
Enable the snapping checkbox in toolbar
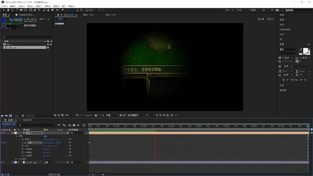click(x=87, y=10)
